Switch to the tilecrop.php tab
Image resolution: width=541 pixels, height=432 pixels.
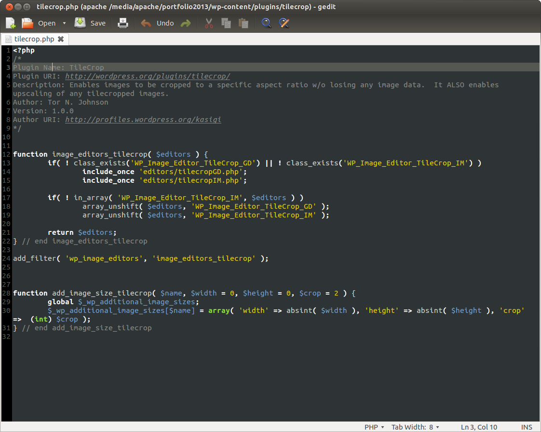pos(34,39)
